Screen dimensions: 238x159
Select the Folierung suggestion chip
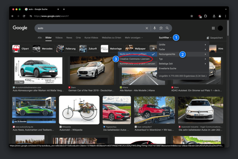pyautogui.click(x=67, y=49)
